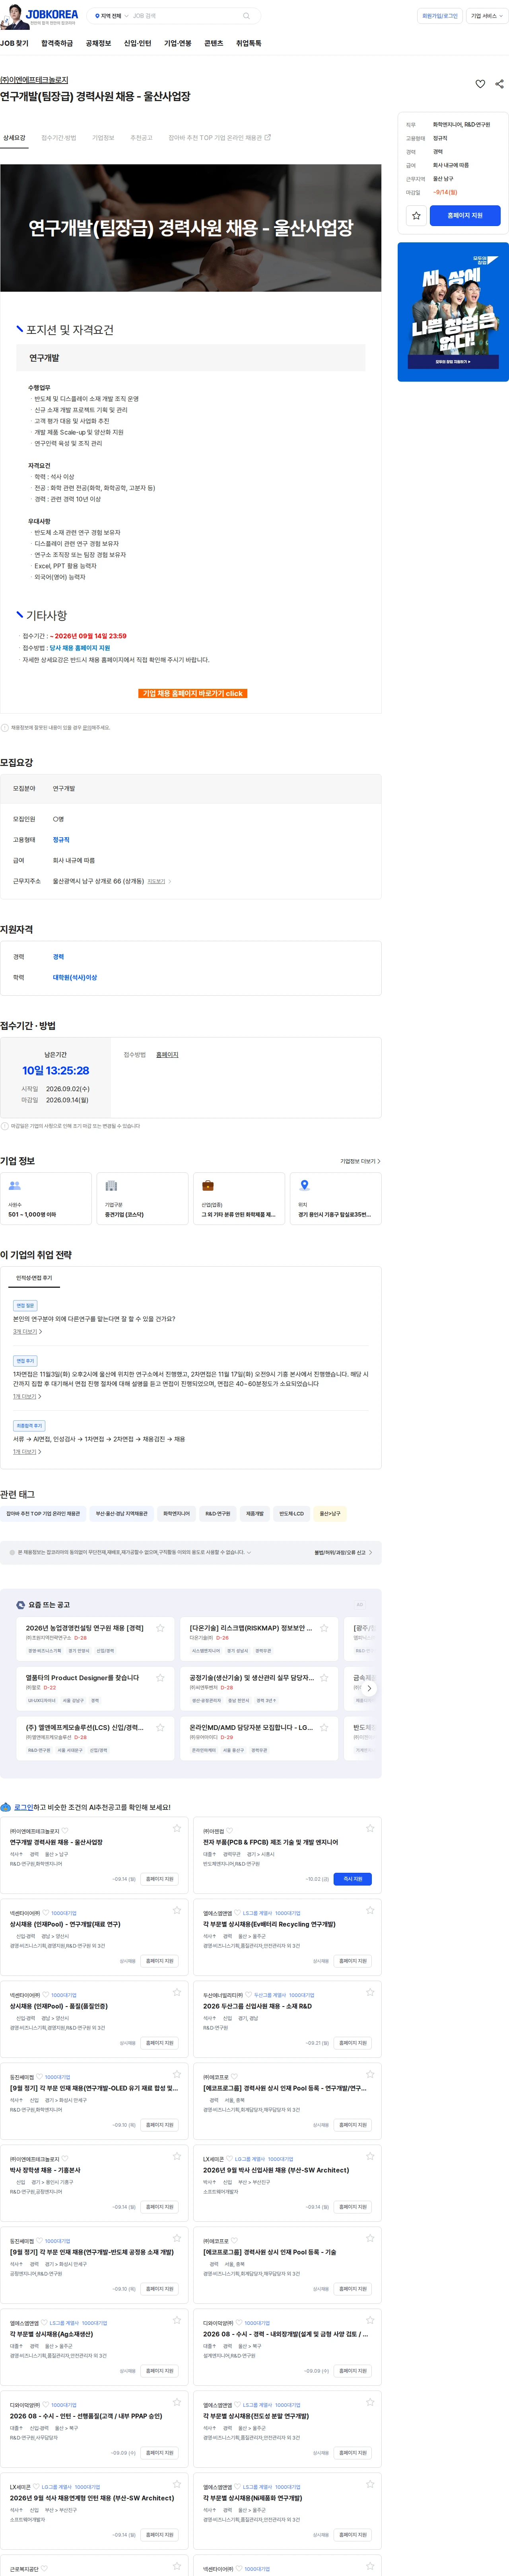The width and height of the screenshot is (509, 2576).
Task: Star the 리스크맵(RISKMAP) 정보보안 card
Action: (324, 1628)
